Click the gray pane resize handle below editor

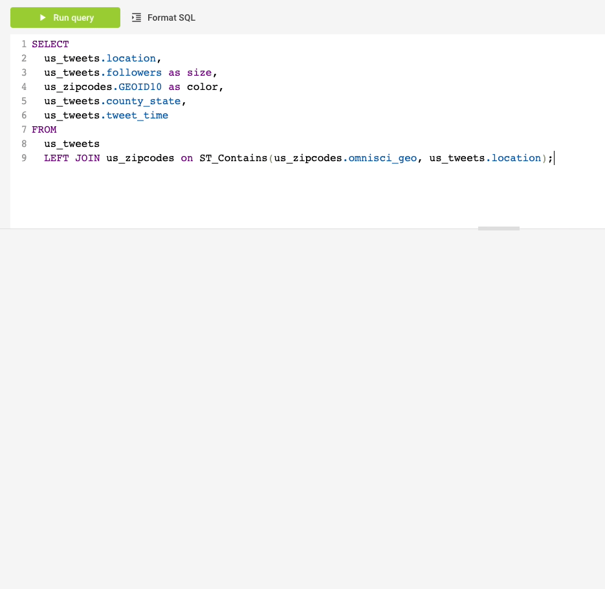499,228
